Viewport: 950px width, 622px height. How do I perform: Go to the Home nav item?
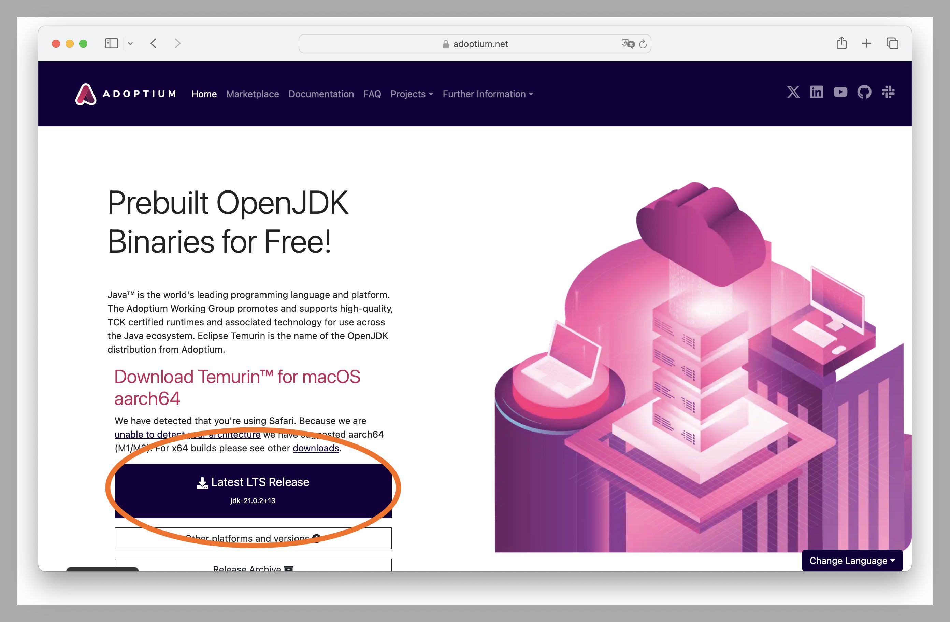pyautogui.click(x=204, y=94)
